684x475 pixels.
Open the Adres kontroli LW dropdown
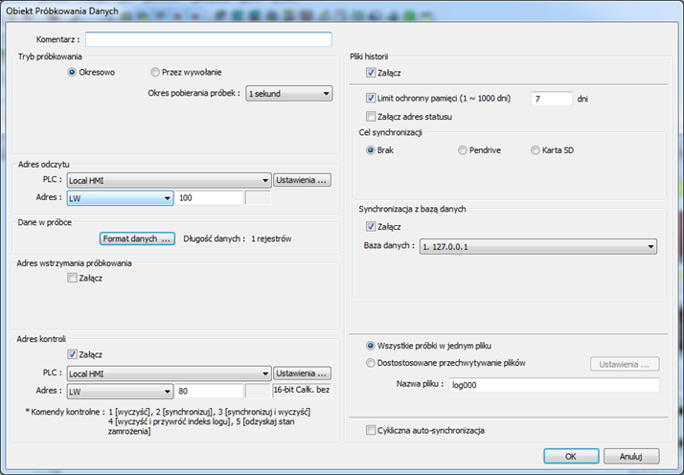coord(120,392)
